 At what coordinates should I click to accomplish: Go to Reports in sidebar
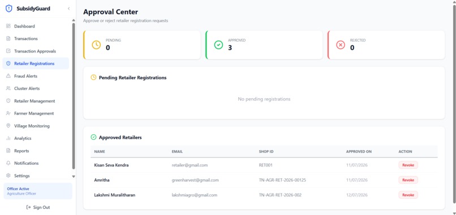pos(36,151)
